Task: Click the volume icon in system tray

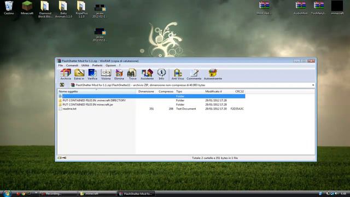Action: (x=336, y=193)
